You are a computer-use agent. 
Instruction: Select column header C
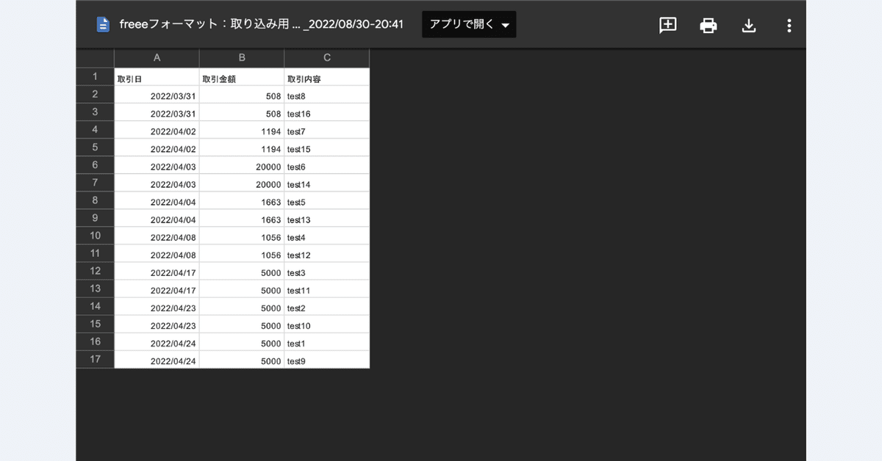click(x=326, y=57)
